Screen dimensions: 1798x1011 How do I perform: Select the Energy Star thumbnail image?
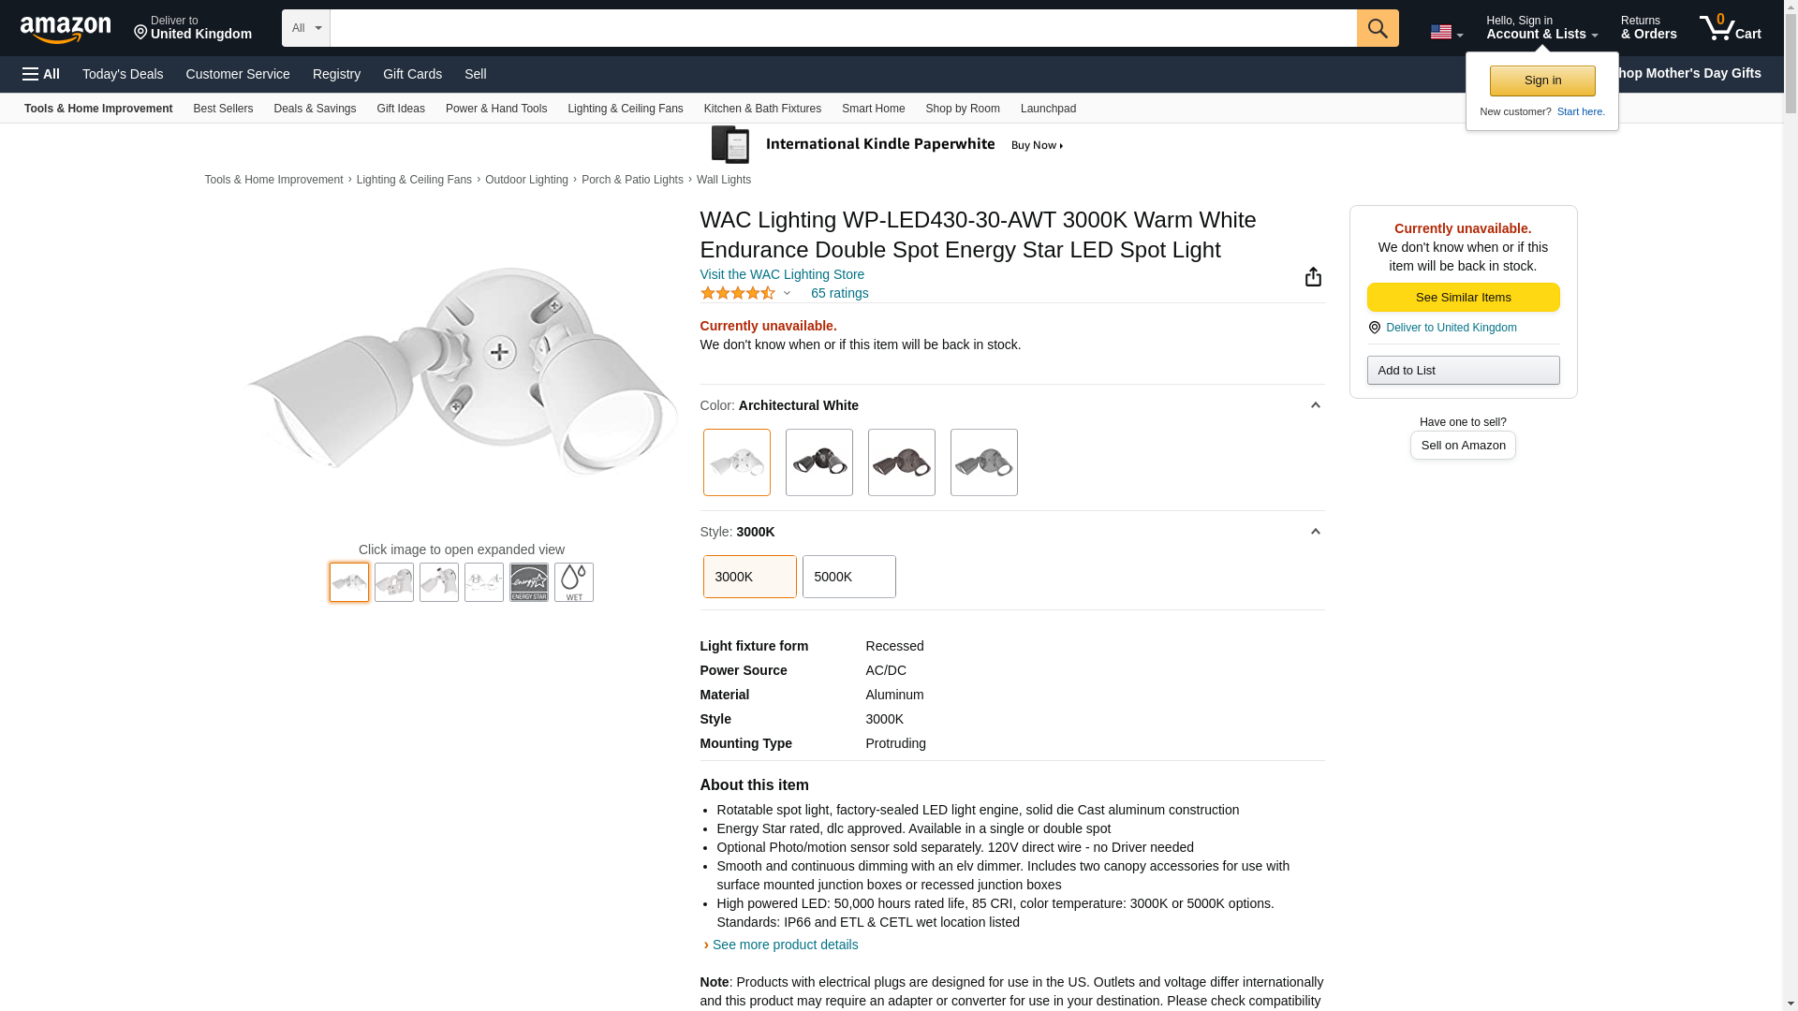(528, 582)
